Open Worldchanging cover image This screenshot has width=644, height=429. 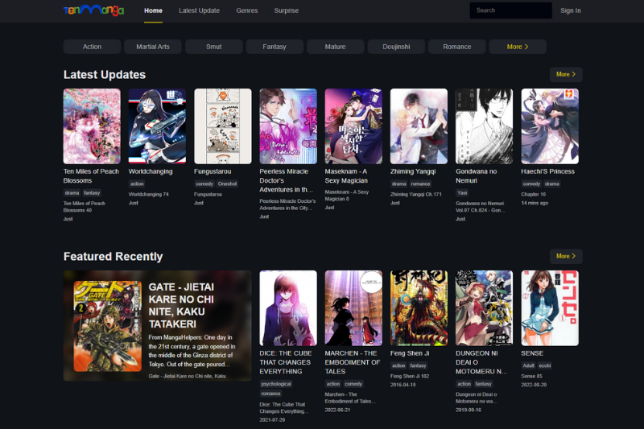[157, 126]
